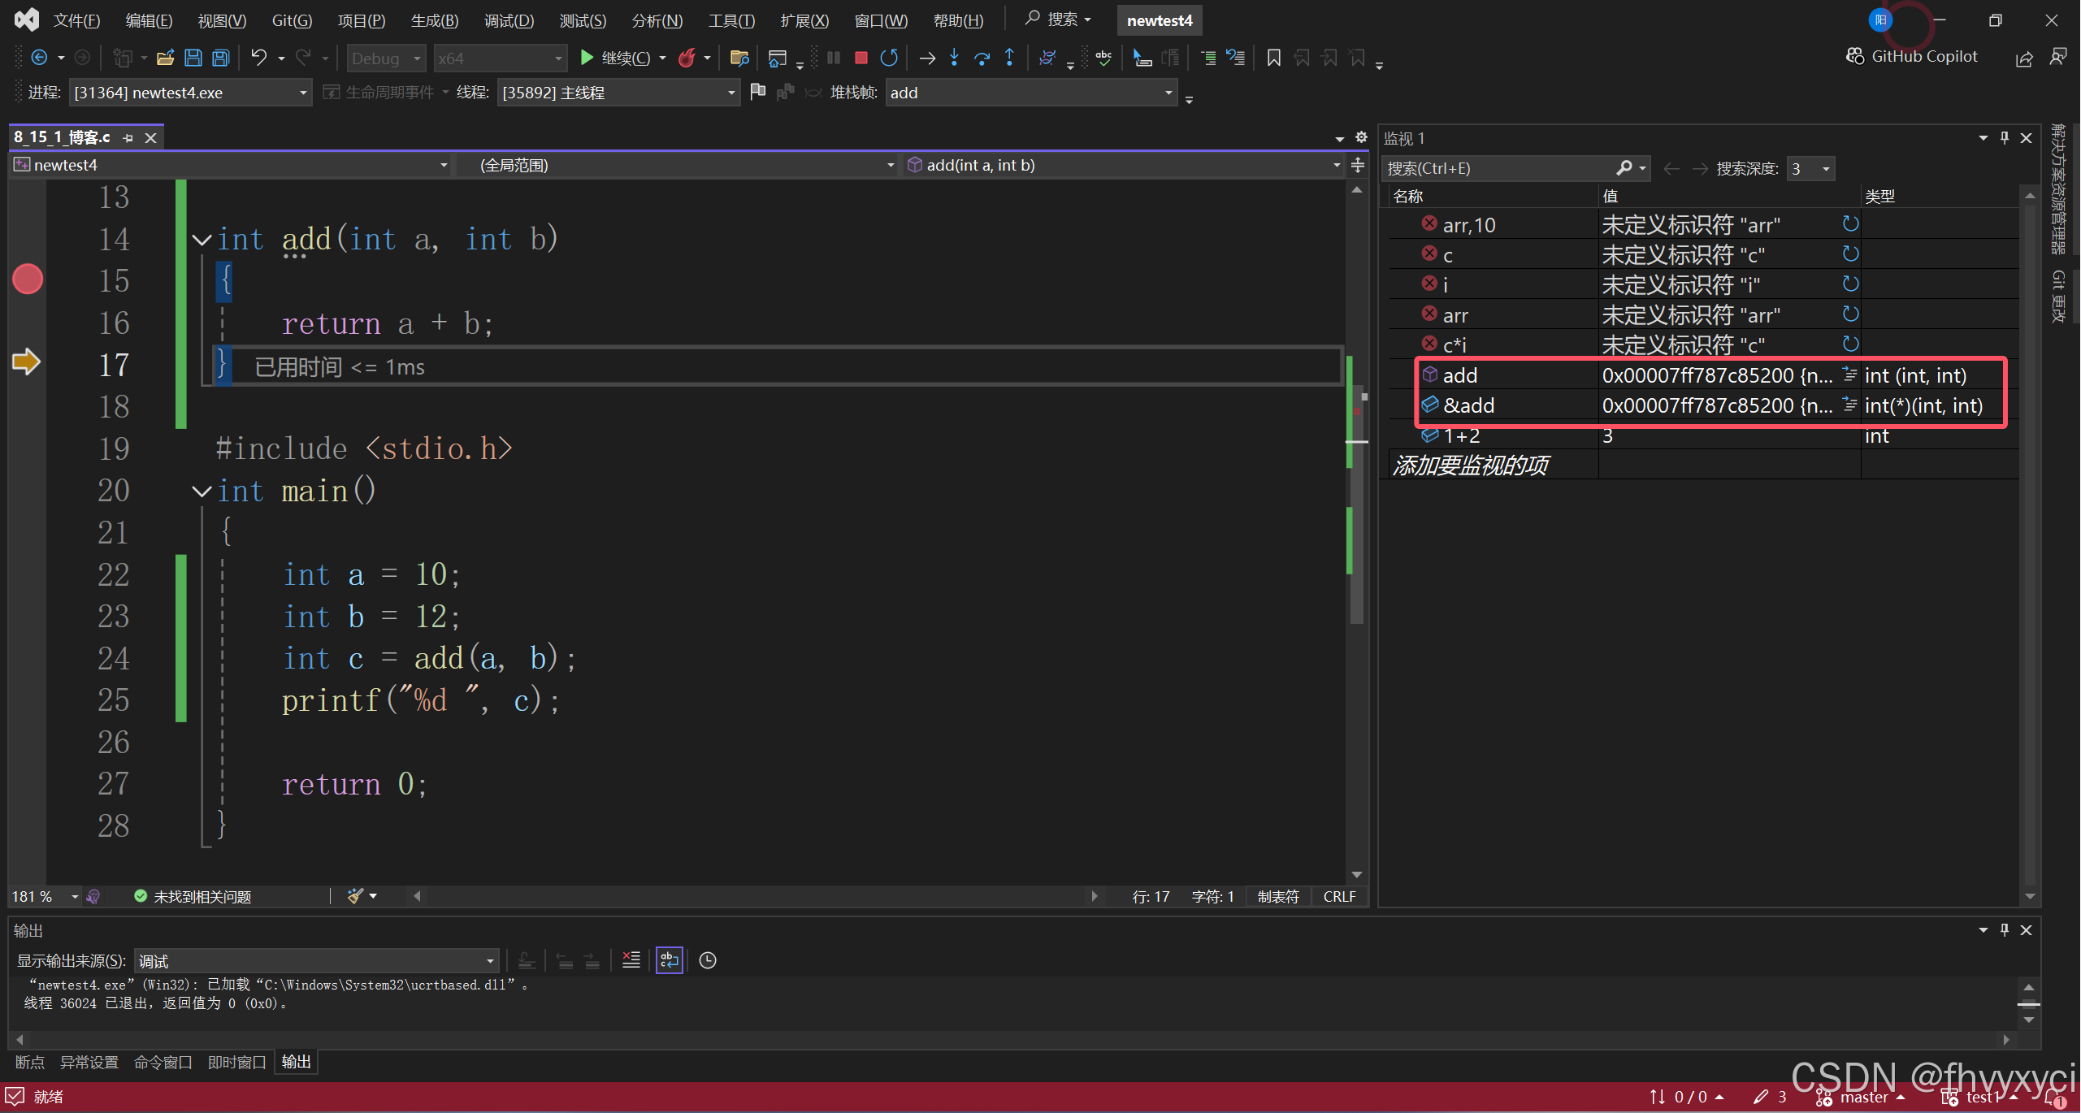Click the Save All icon
Viewport: 2081px width, 1113px height.
click(220, 58)
